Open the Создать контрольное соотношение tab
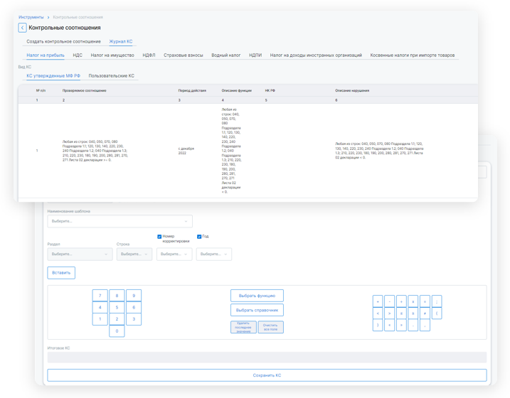This screenshot has width=510, height=398. (x=63, y=41)
